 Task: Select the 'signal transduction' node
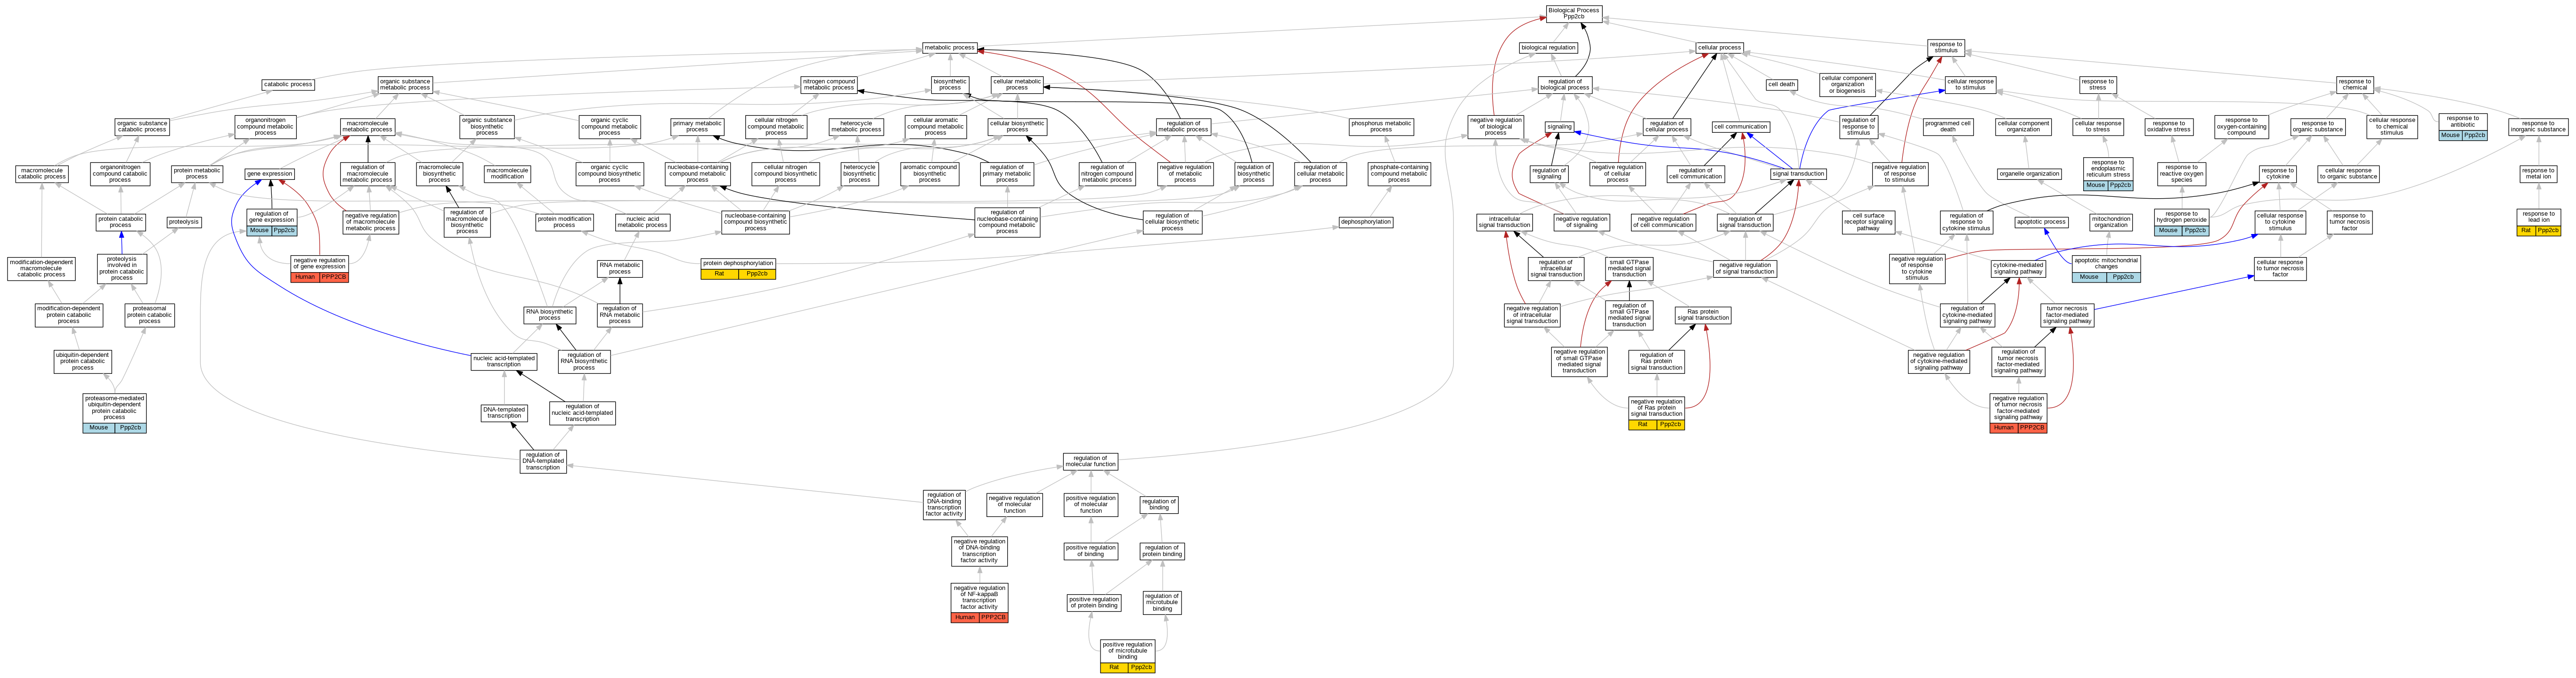click(x=1798, y=174)
